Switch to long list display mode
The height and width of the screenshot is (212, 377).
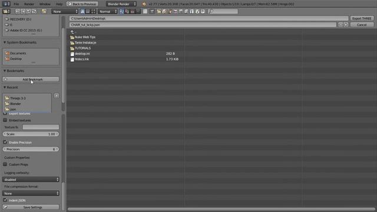click(x=88, y=11)
